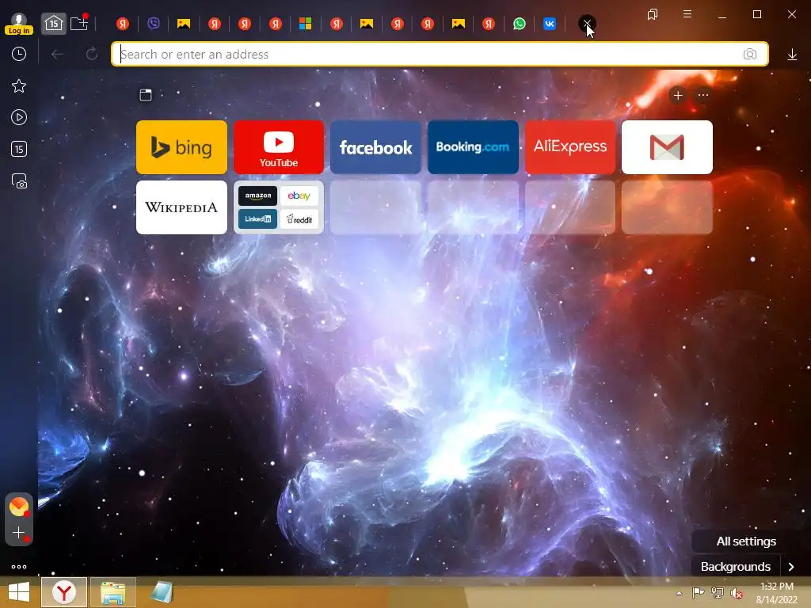Switch to the VK tab
Image resolution: width=811 pixels, height=608 pixels.
coord(550,23)
